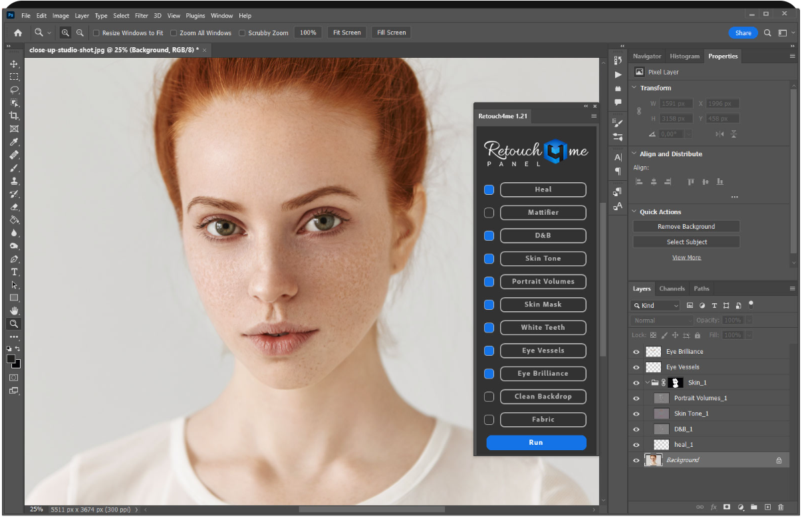This screenshot has width=802, height=518.
Task: Select the Pen tool
Action: (x=14, y=259)
